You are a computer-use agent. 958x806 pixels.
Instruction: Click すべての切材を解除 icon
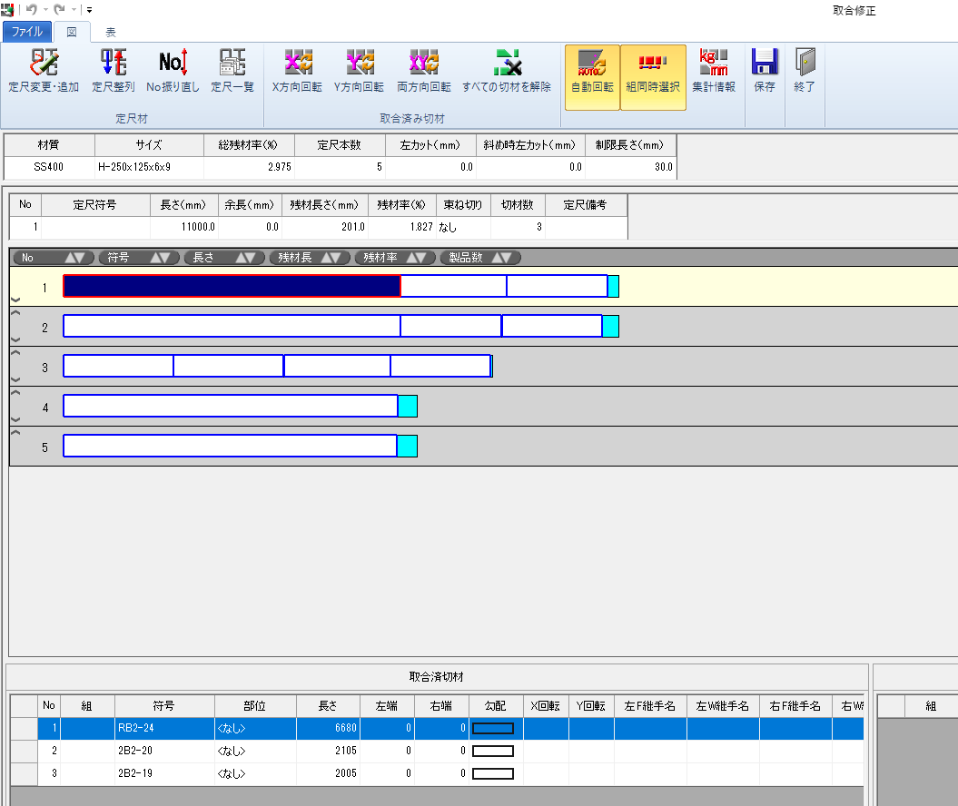click(507, 70)
